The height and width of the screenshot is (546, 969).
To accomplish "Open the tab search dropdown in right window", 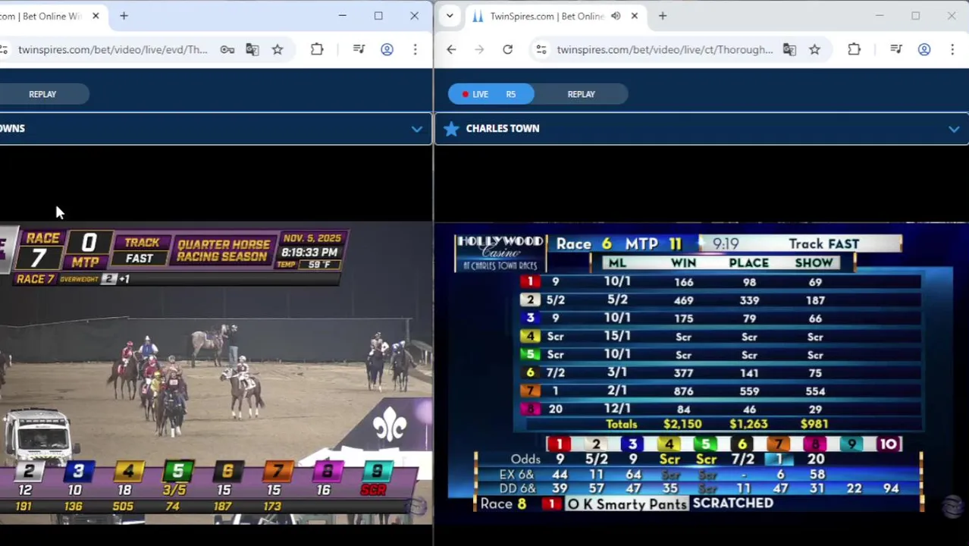I will pos(450,16).
